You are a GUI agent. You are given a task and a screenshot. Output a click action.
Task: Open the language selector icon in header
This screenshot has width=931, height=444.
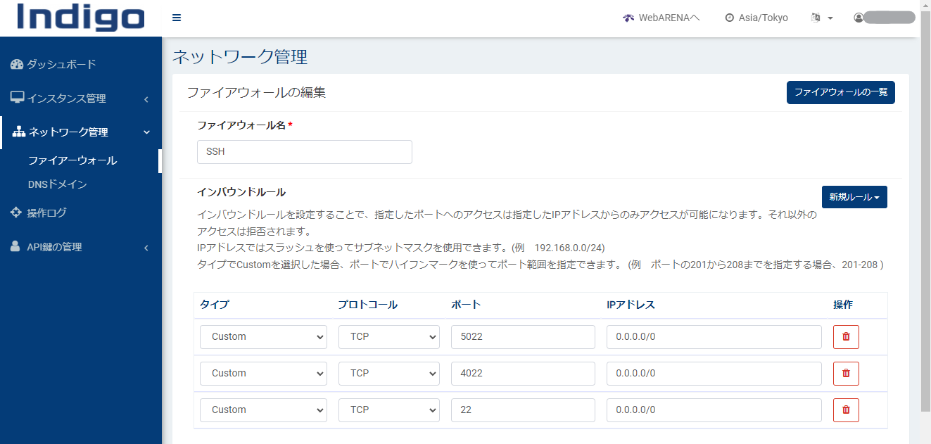(821, 18)
